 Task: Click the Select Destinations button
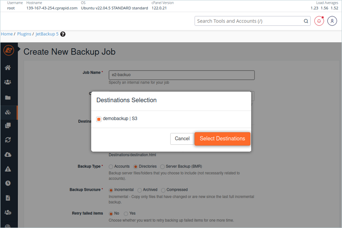222,139
